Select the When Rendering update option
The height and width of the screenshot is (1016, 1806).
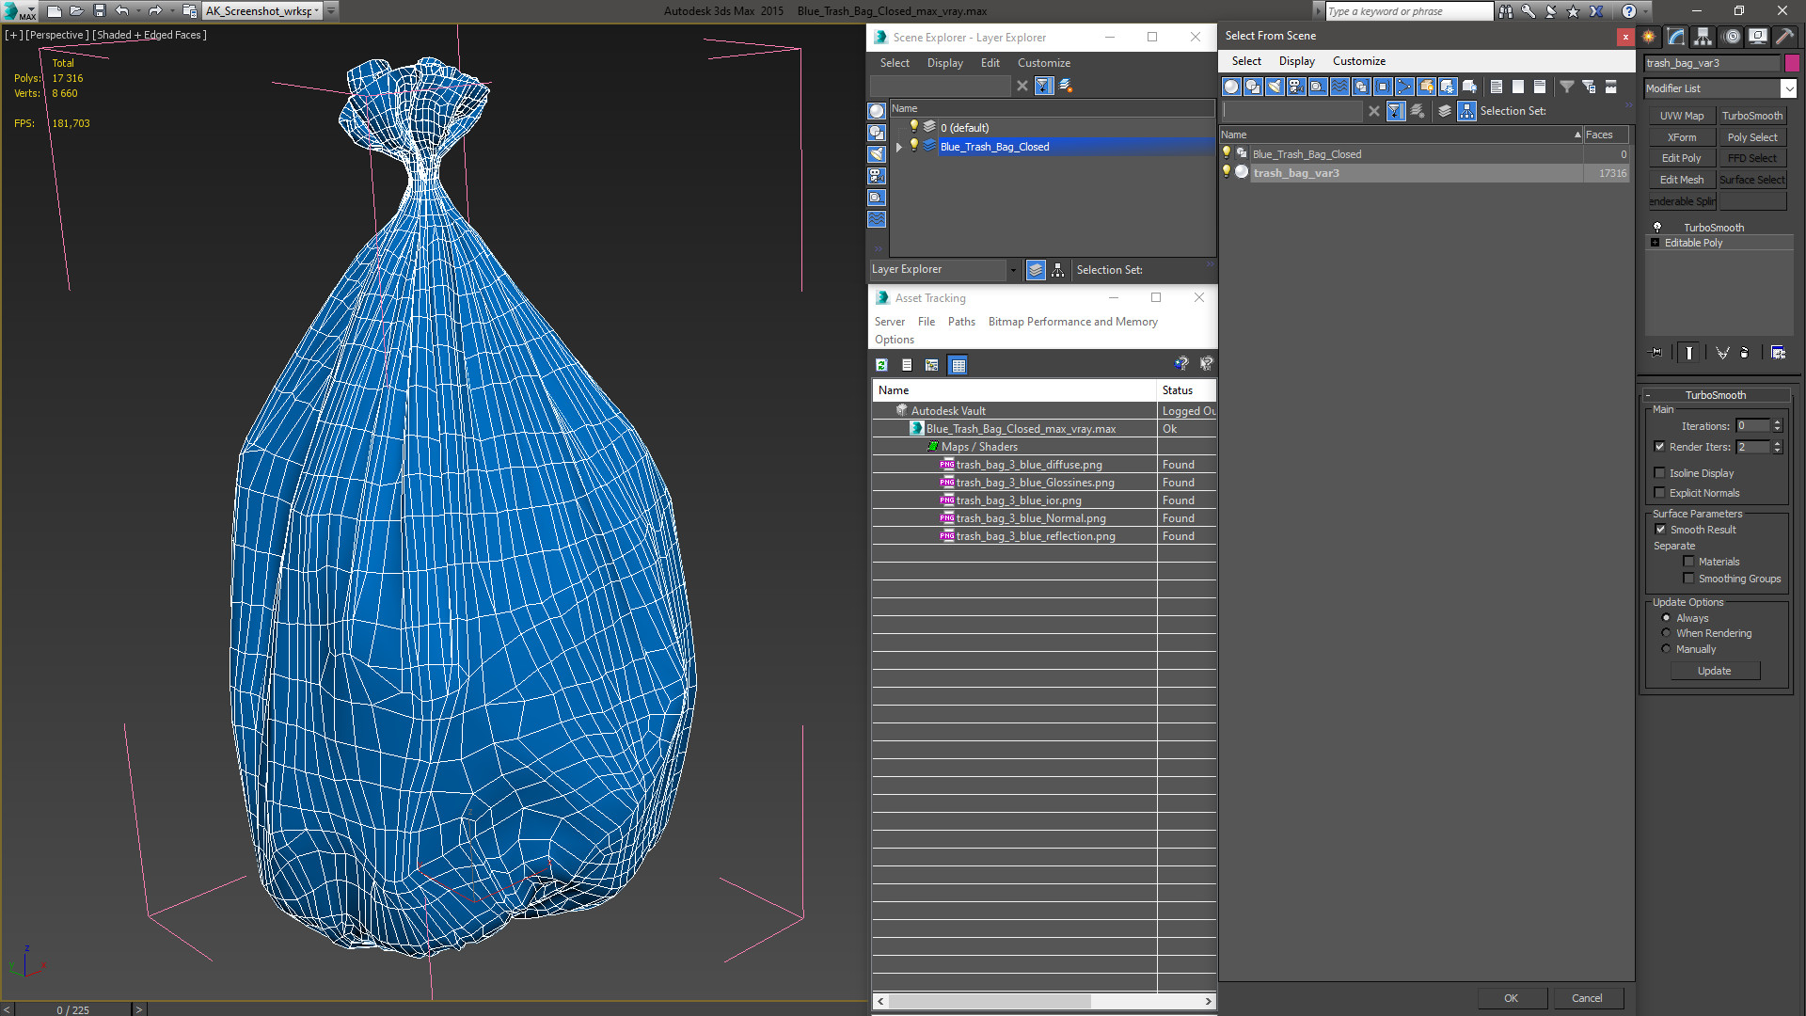tap(1666, 633)
